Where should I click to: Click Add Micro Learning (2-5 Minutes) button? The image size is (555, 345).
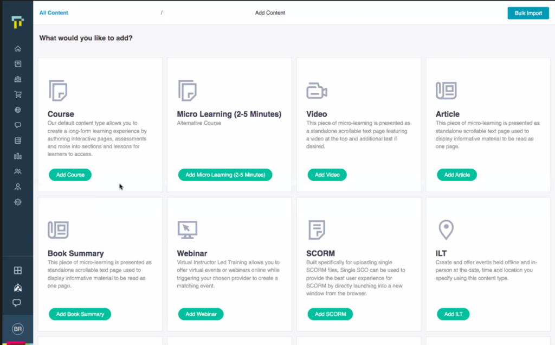coord(225,175)
